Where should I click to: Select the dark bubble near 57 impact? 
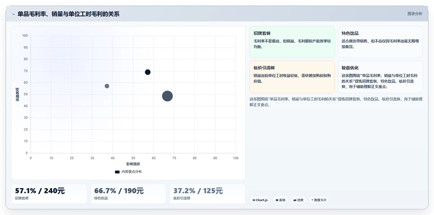(148, 72)
